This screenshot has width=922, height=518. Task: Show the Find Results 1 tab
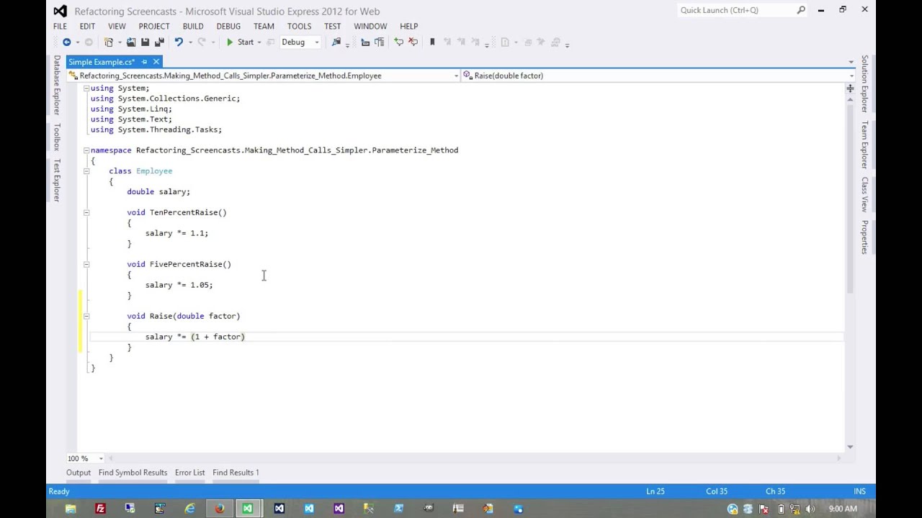point(236,473)
